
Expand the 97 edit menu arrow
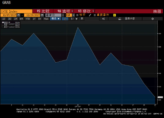[x=93, y=11]
